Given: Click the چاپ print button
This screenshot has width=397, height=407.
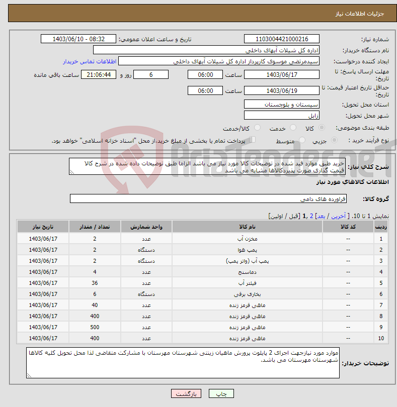Looking at the screenshot, I should coord(221,393).
